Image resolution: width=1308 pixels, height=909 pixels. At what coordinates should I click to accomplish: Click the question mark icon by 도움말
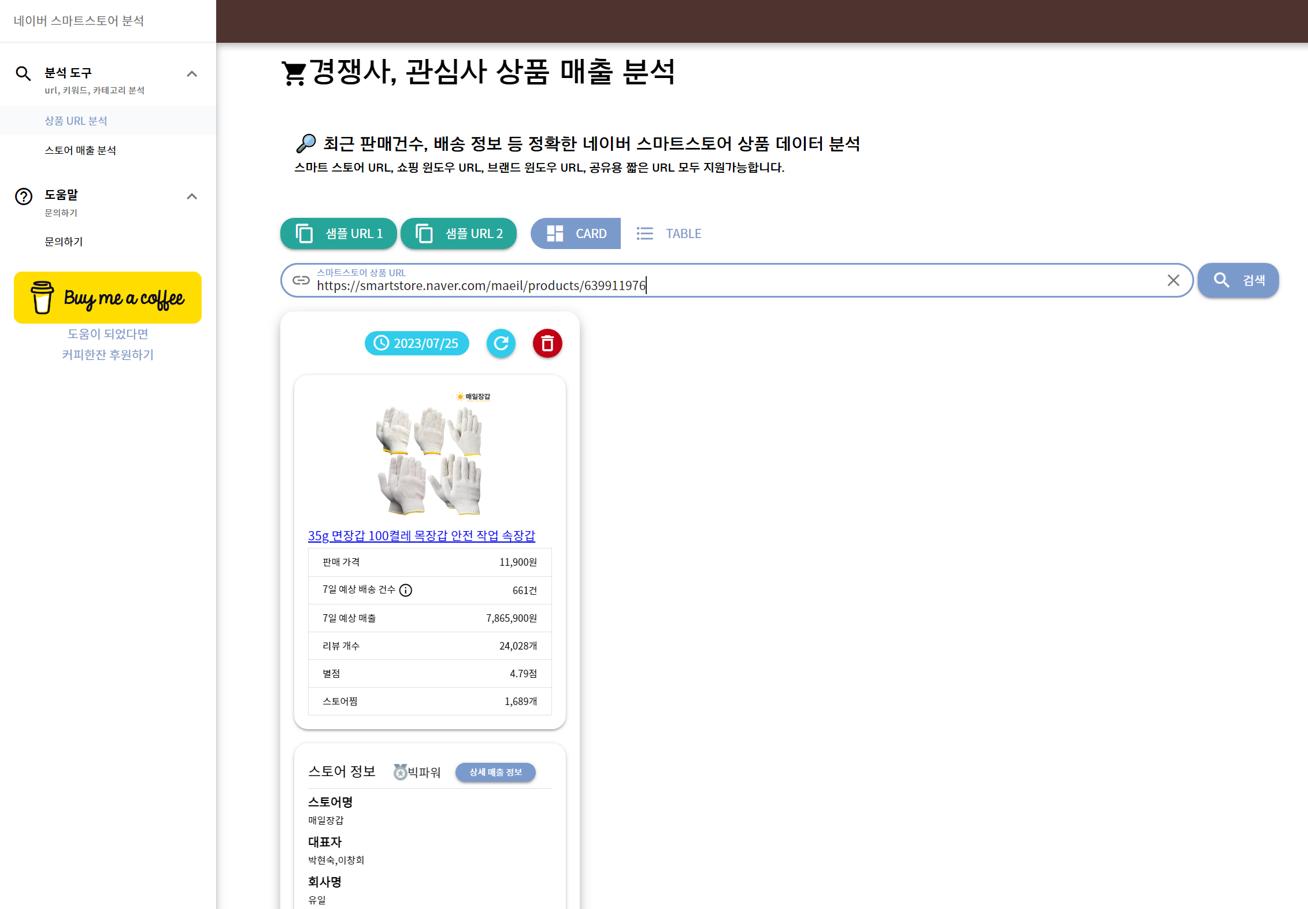point(23,196)
